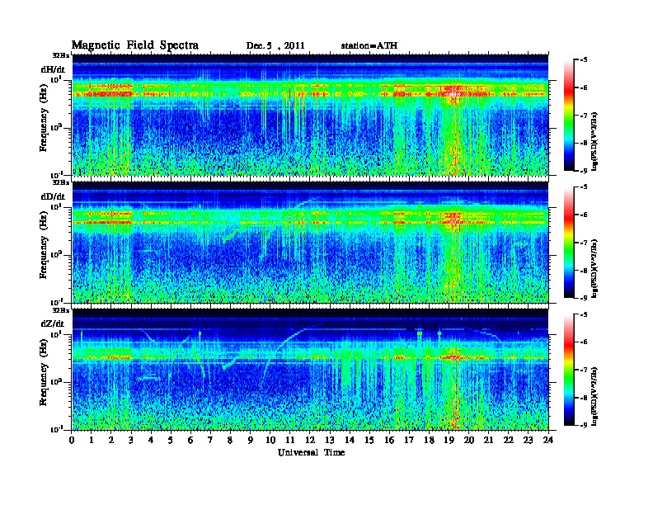Click hour 19 on the Universal Time axis
The width and height of the screenshot is (653, 505).
[x=449, y=441]
